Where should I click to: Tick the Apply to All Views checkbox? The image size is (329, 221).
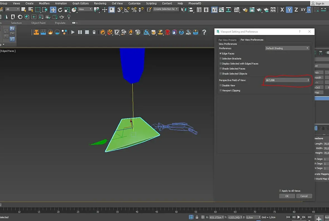click(x=280, y=191)
